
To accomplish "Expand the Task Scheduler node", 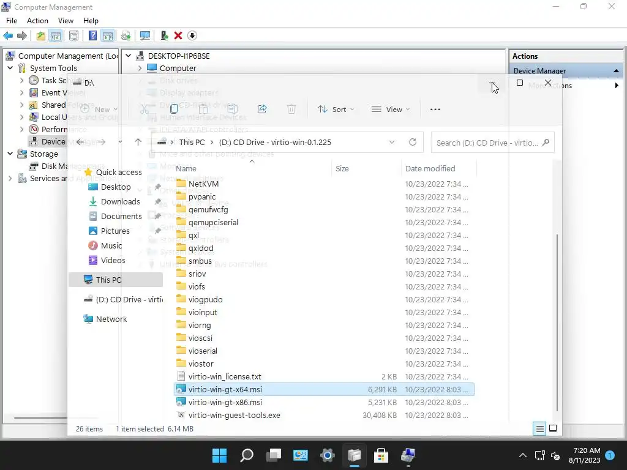I will [21, 80].
